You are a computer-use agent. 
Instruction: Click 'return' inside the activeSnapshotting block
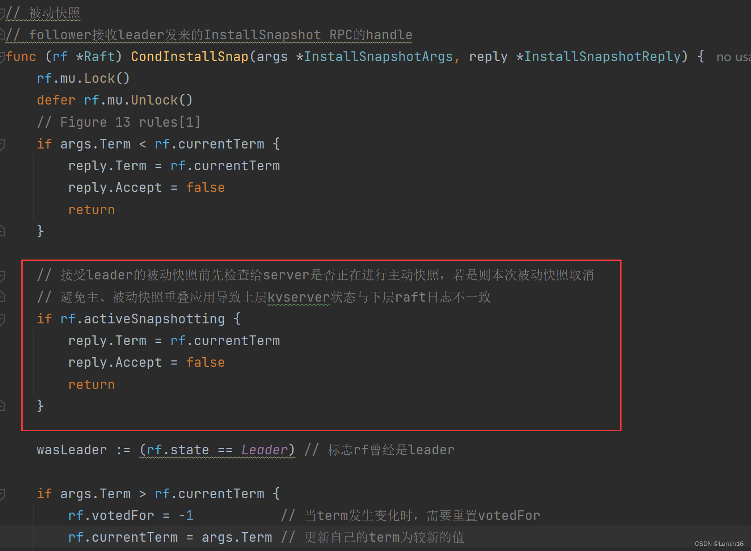coord(92,384)
